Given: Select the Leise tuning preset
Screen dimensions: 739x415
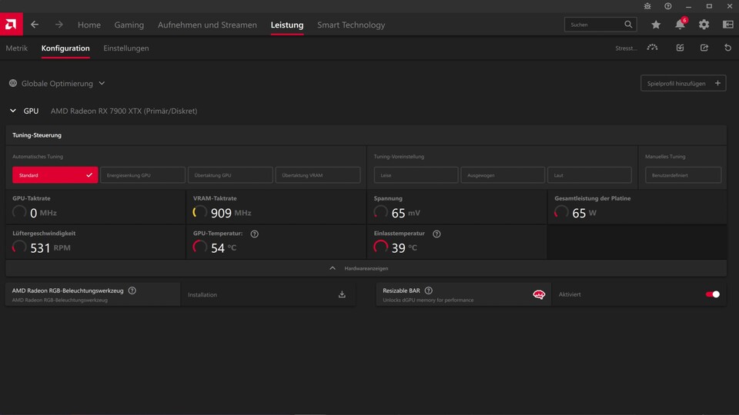Looking at the screenshot, I should click(x=416, y=175).
